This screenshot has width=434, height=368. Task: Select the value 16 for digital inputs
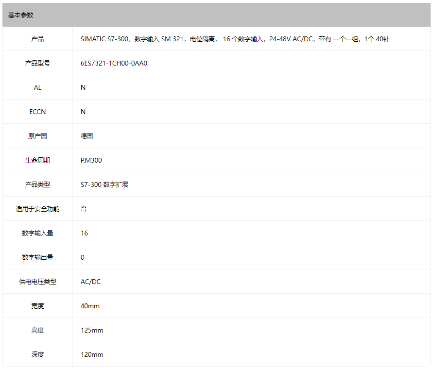84,234
